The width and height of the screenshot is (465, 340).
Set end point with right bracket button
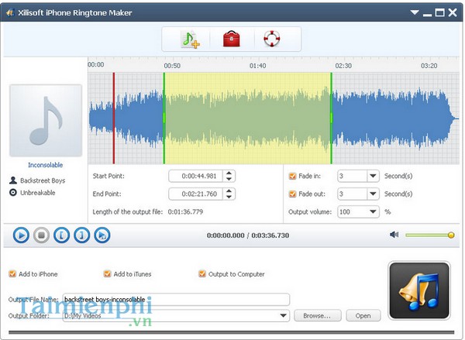(82, 235)
